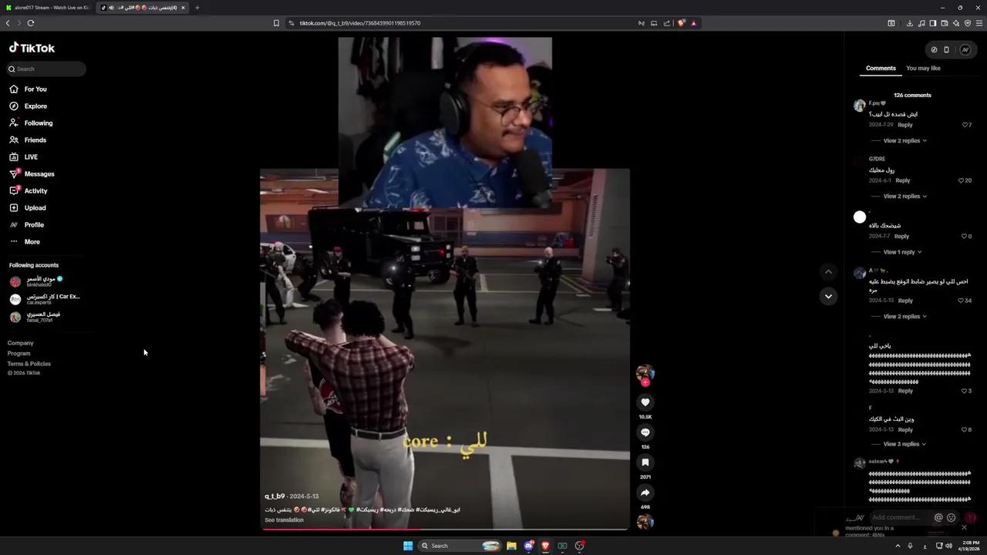The image size is (987, 555).
Task: Expand View 2 replies under F.psi comment
Action: point(904,141)
